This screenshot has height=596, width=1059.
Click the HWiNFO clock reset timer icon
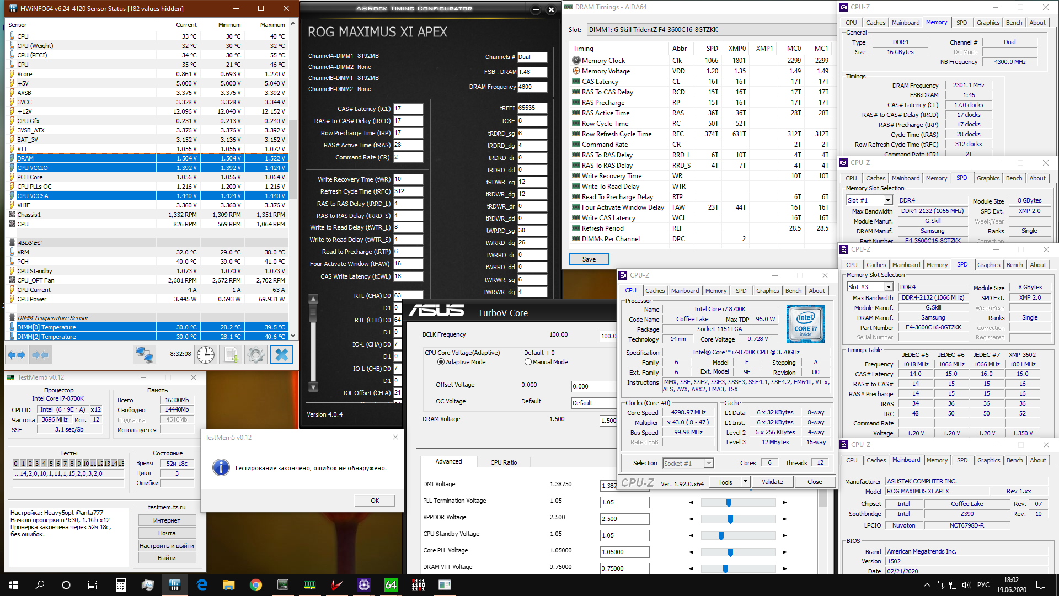click(x=206, y=355)
